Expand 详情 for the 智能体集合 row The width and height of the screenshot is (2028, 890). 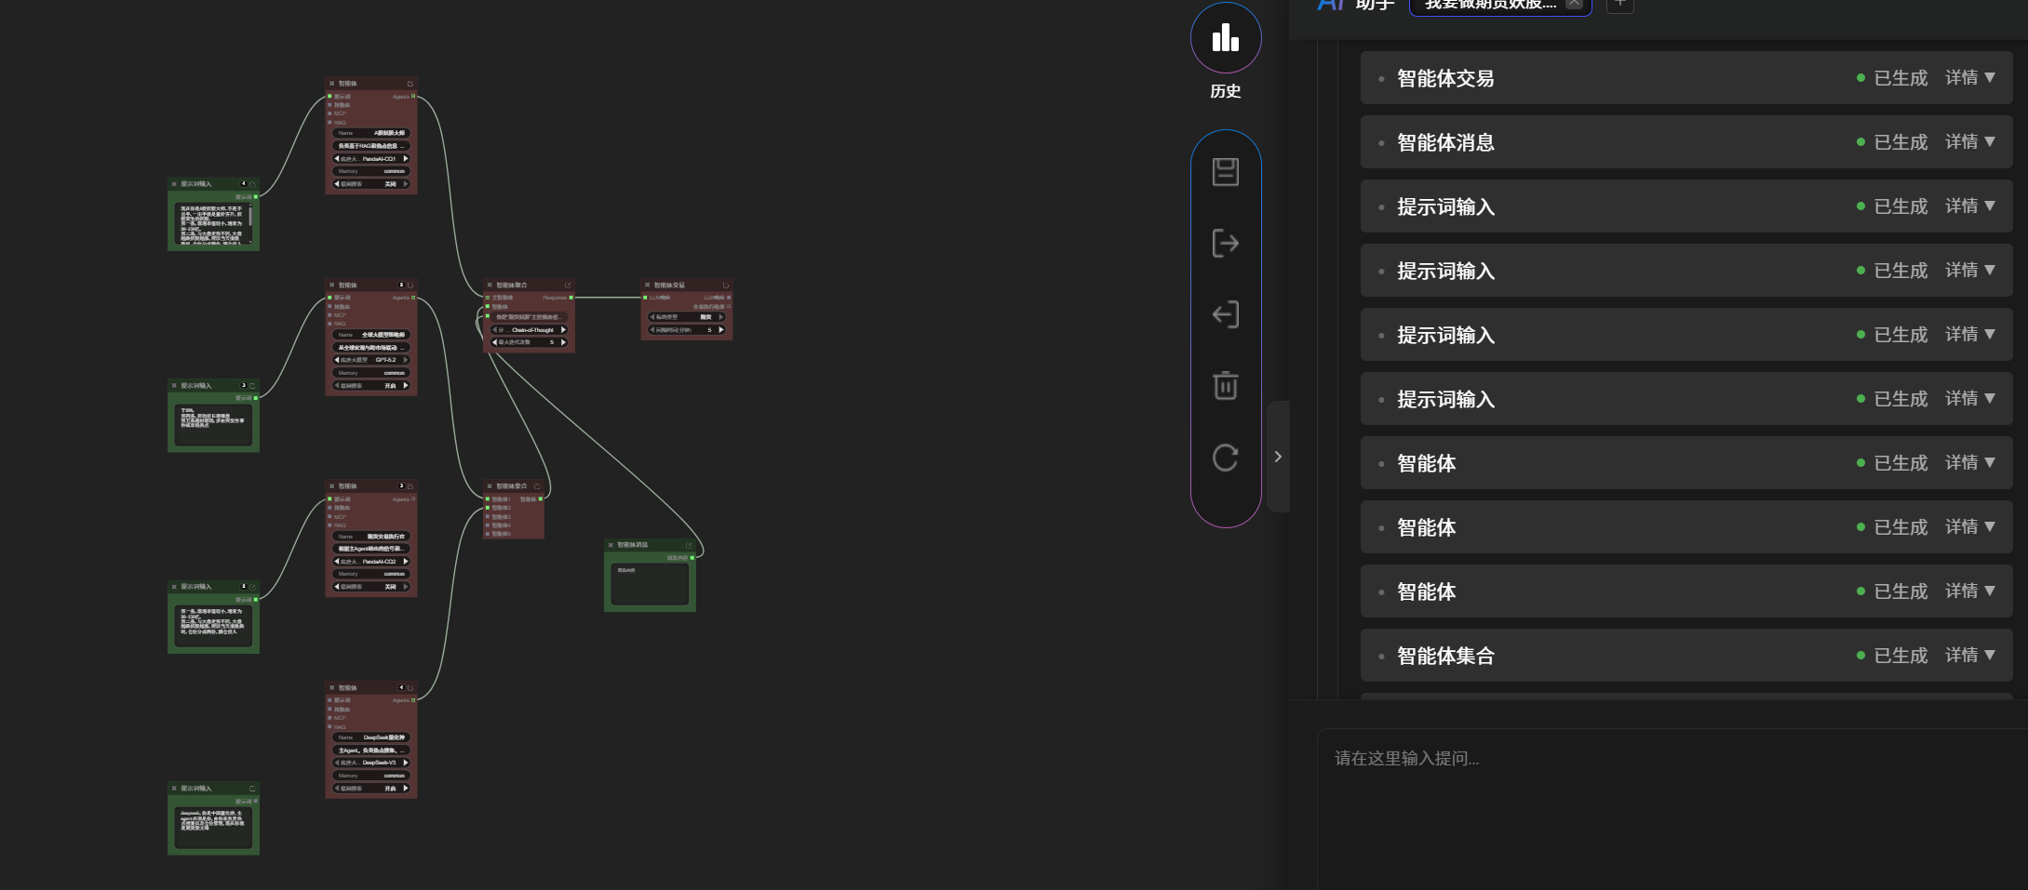point(1969,656)
